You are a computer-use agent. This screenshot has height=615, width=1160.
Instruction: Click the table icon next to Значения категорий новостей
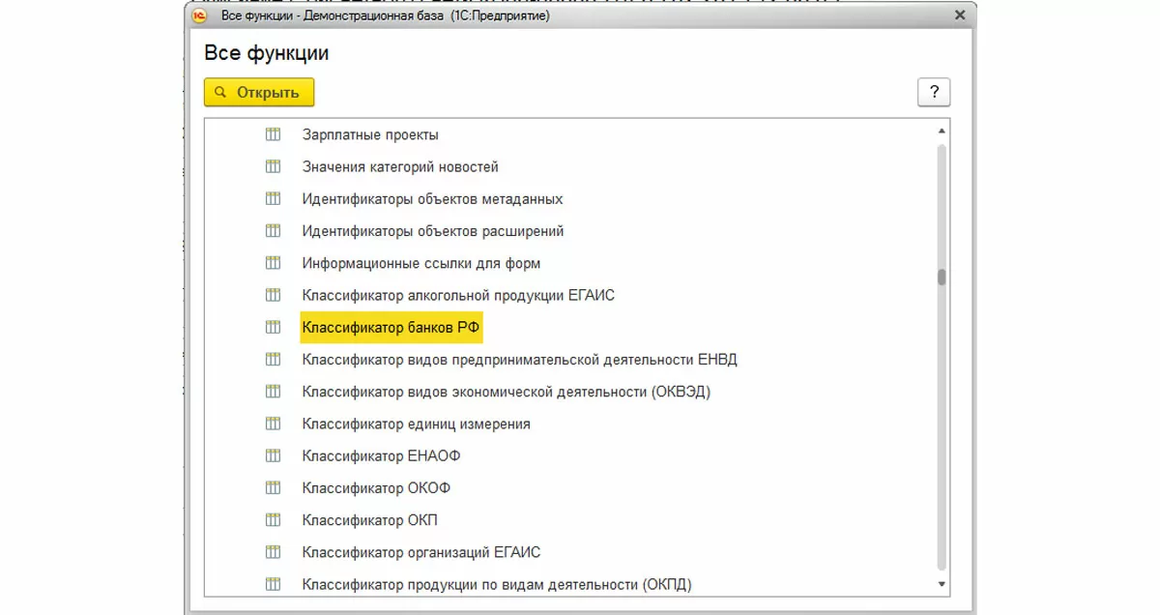[x=273, y=166]
